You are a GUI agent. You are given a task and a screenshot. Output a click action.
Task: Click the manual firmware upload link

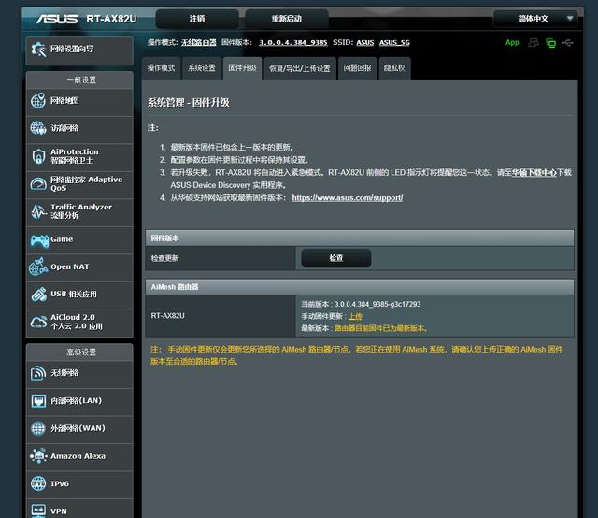[x=355, y=316]
